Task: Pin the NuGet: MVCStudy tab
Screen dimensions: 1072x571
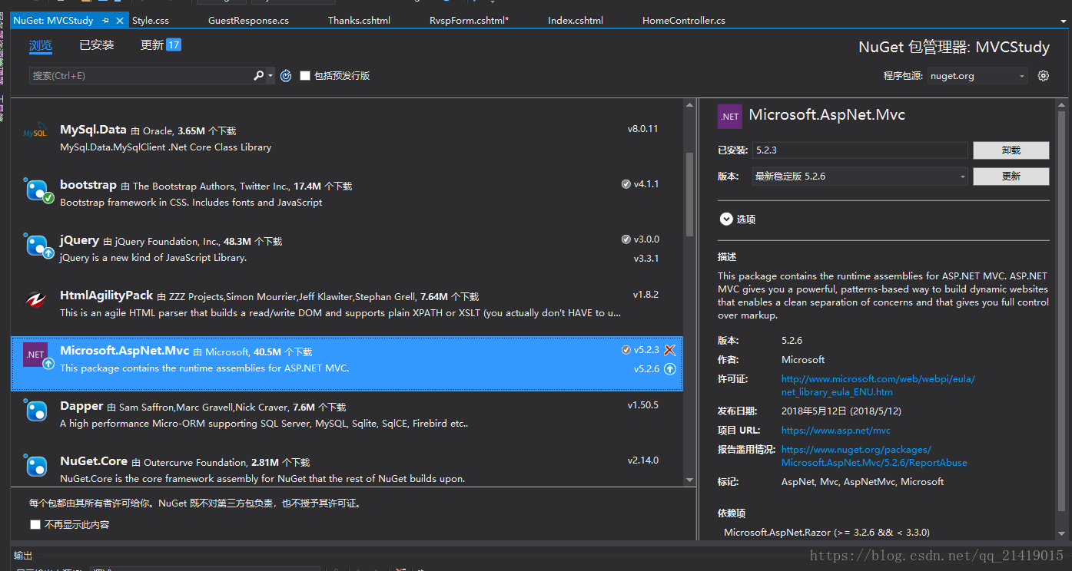Action: click(x=105, y=21)
